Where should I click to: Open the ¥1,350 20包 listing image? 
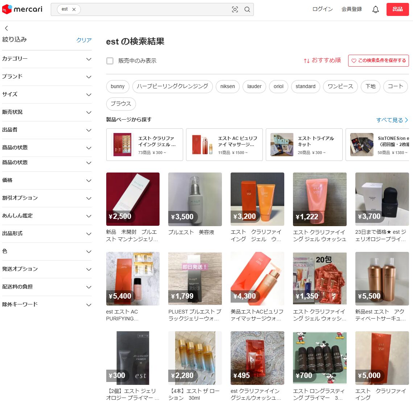[320, 279]
